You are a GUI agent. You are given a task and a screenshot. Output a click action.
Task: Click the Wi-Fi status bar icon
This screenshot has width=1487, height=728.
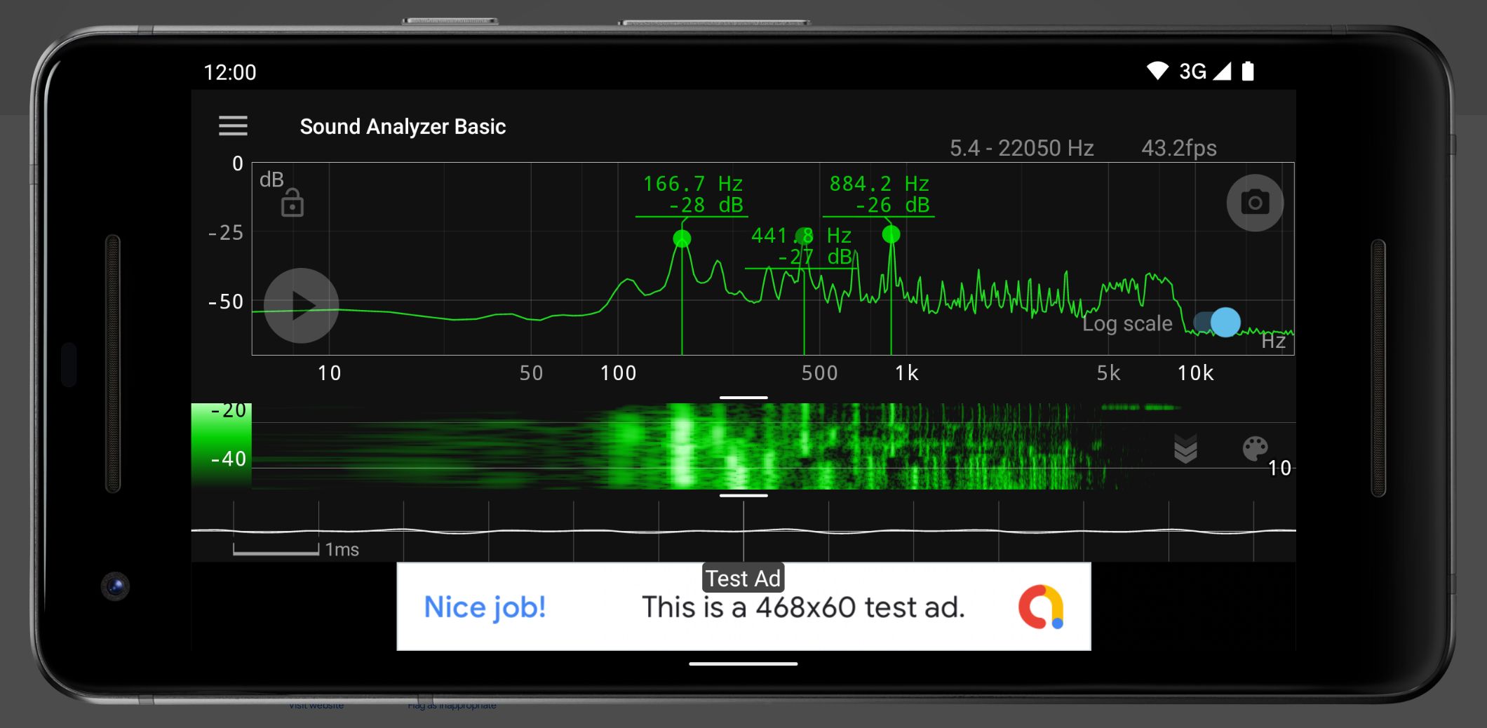click(1157, 71)
